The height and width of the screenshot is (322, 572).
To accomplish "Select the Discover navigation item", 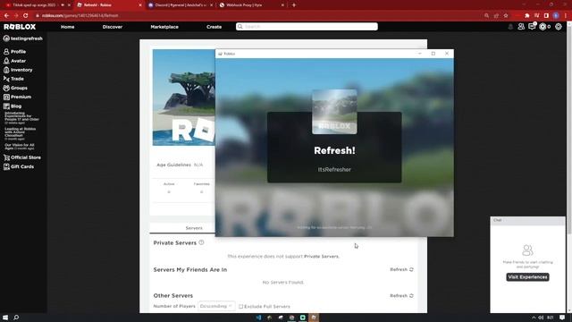I will click(113, 27).
